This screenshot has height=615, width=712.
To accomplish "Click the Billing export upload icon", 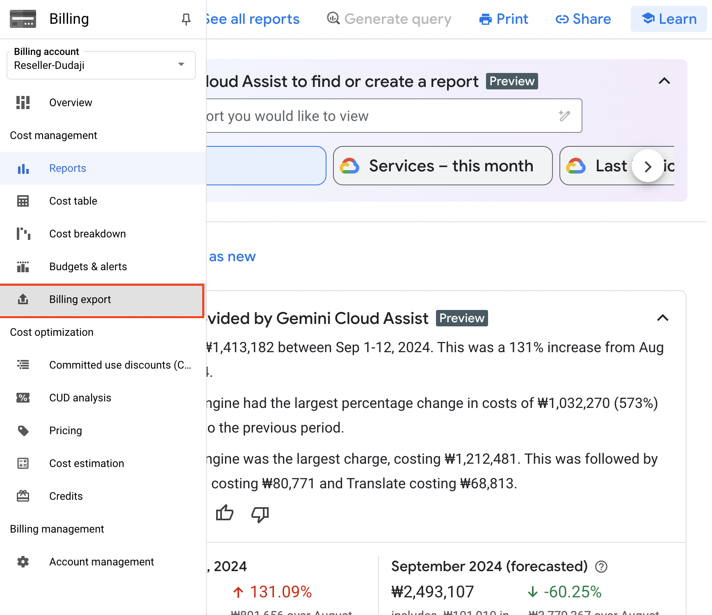I will coord(23,299).
